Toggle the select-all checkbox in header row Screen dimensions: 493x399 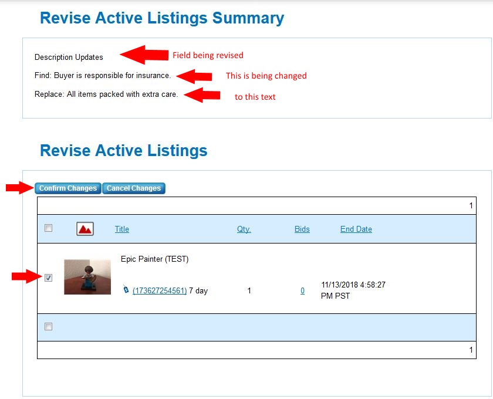pyautogui.click(x=48, y=228)
